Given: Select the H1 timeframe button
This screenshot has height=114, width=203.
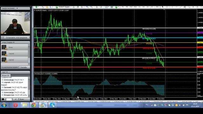Looking at the screenshot, I should [x=140, y=7].
